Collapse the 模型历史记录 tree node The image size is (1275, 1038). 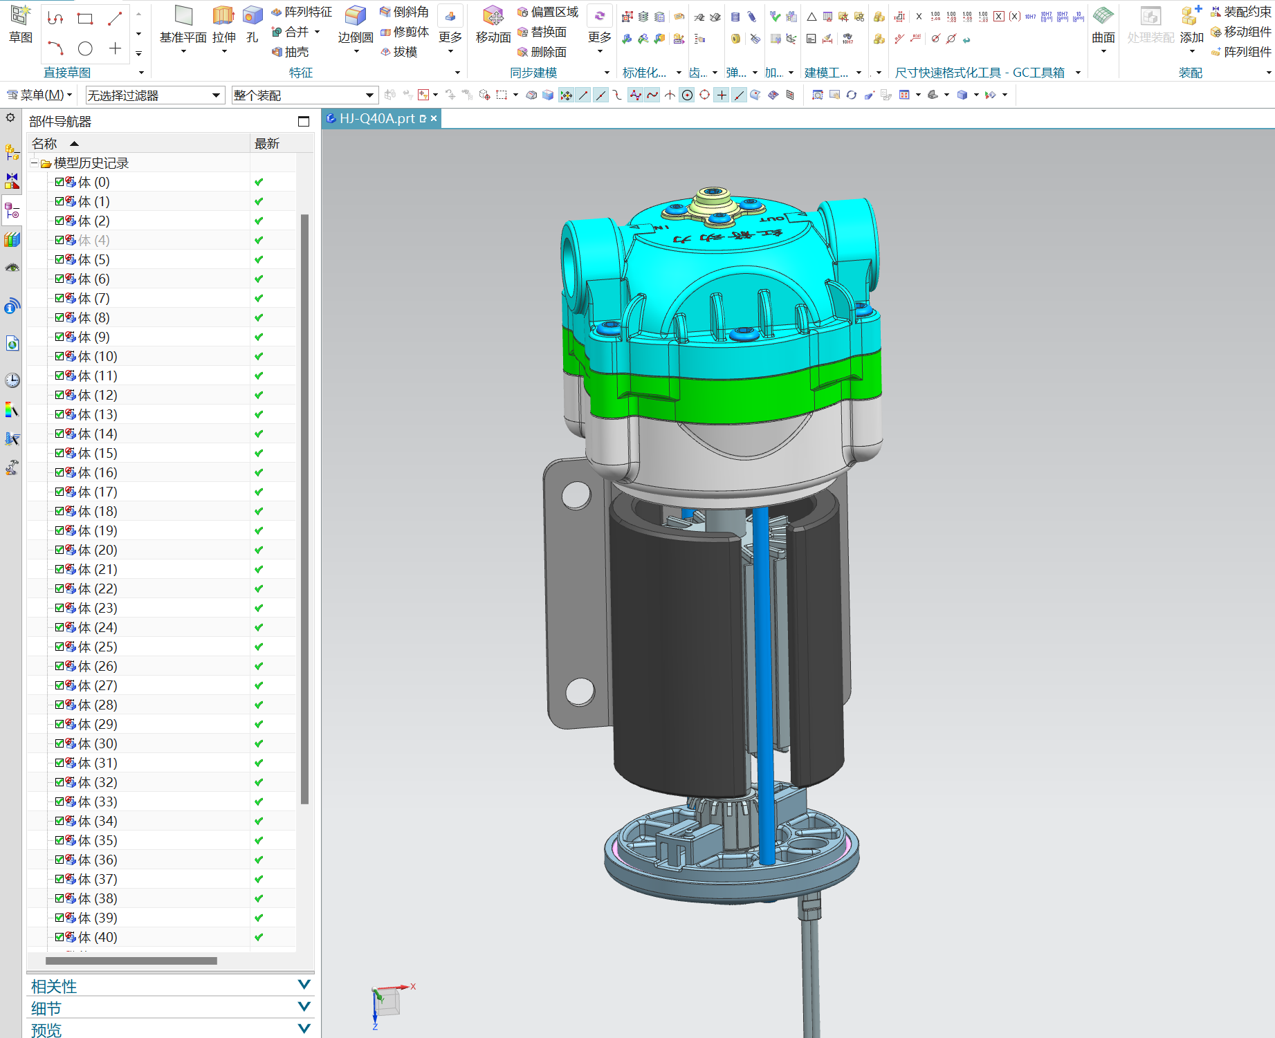(x=34, y=163)
